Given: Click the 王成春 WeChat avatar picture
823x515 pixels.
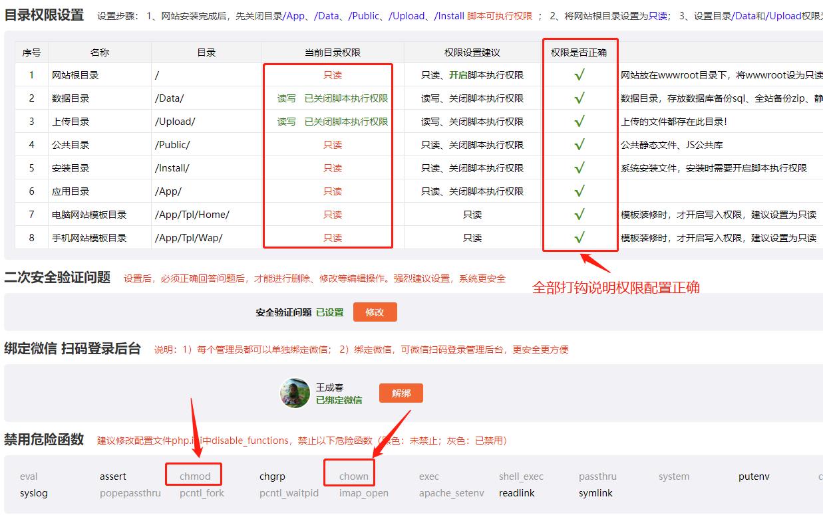Looking at the screenshot, I should (x=295, y=393).
